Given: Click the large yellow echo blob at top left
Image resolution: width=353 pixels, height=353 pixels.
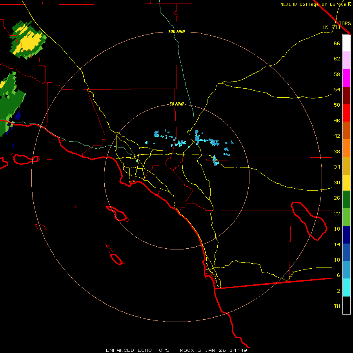Looking at the screenshot, I should 29,42.
